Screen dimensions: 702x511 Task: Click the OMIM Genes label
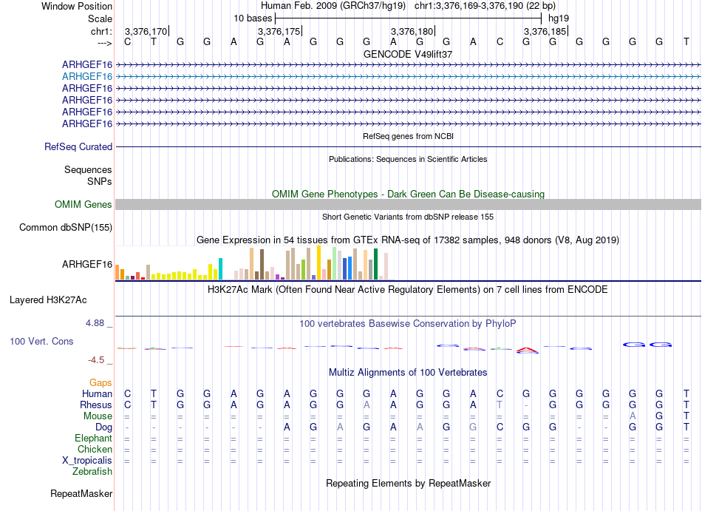84,205
